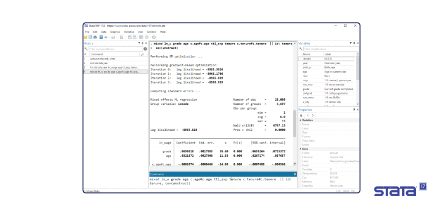This screenshot has height=212, width=443.
Task: Toggle the Properties lock icon
Action: (301, 115)
